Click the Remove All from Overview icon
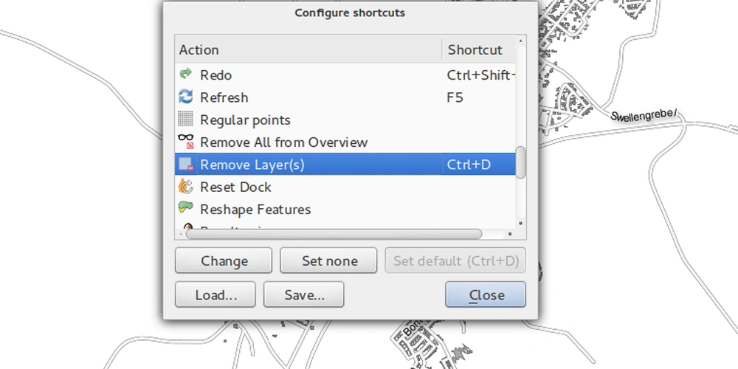 tap(186, 141)
